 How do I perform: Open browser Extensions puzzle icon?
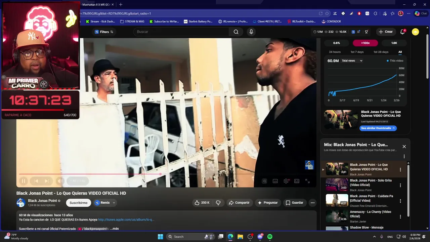(x=376, y=13)
